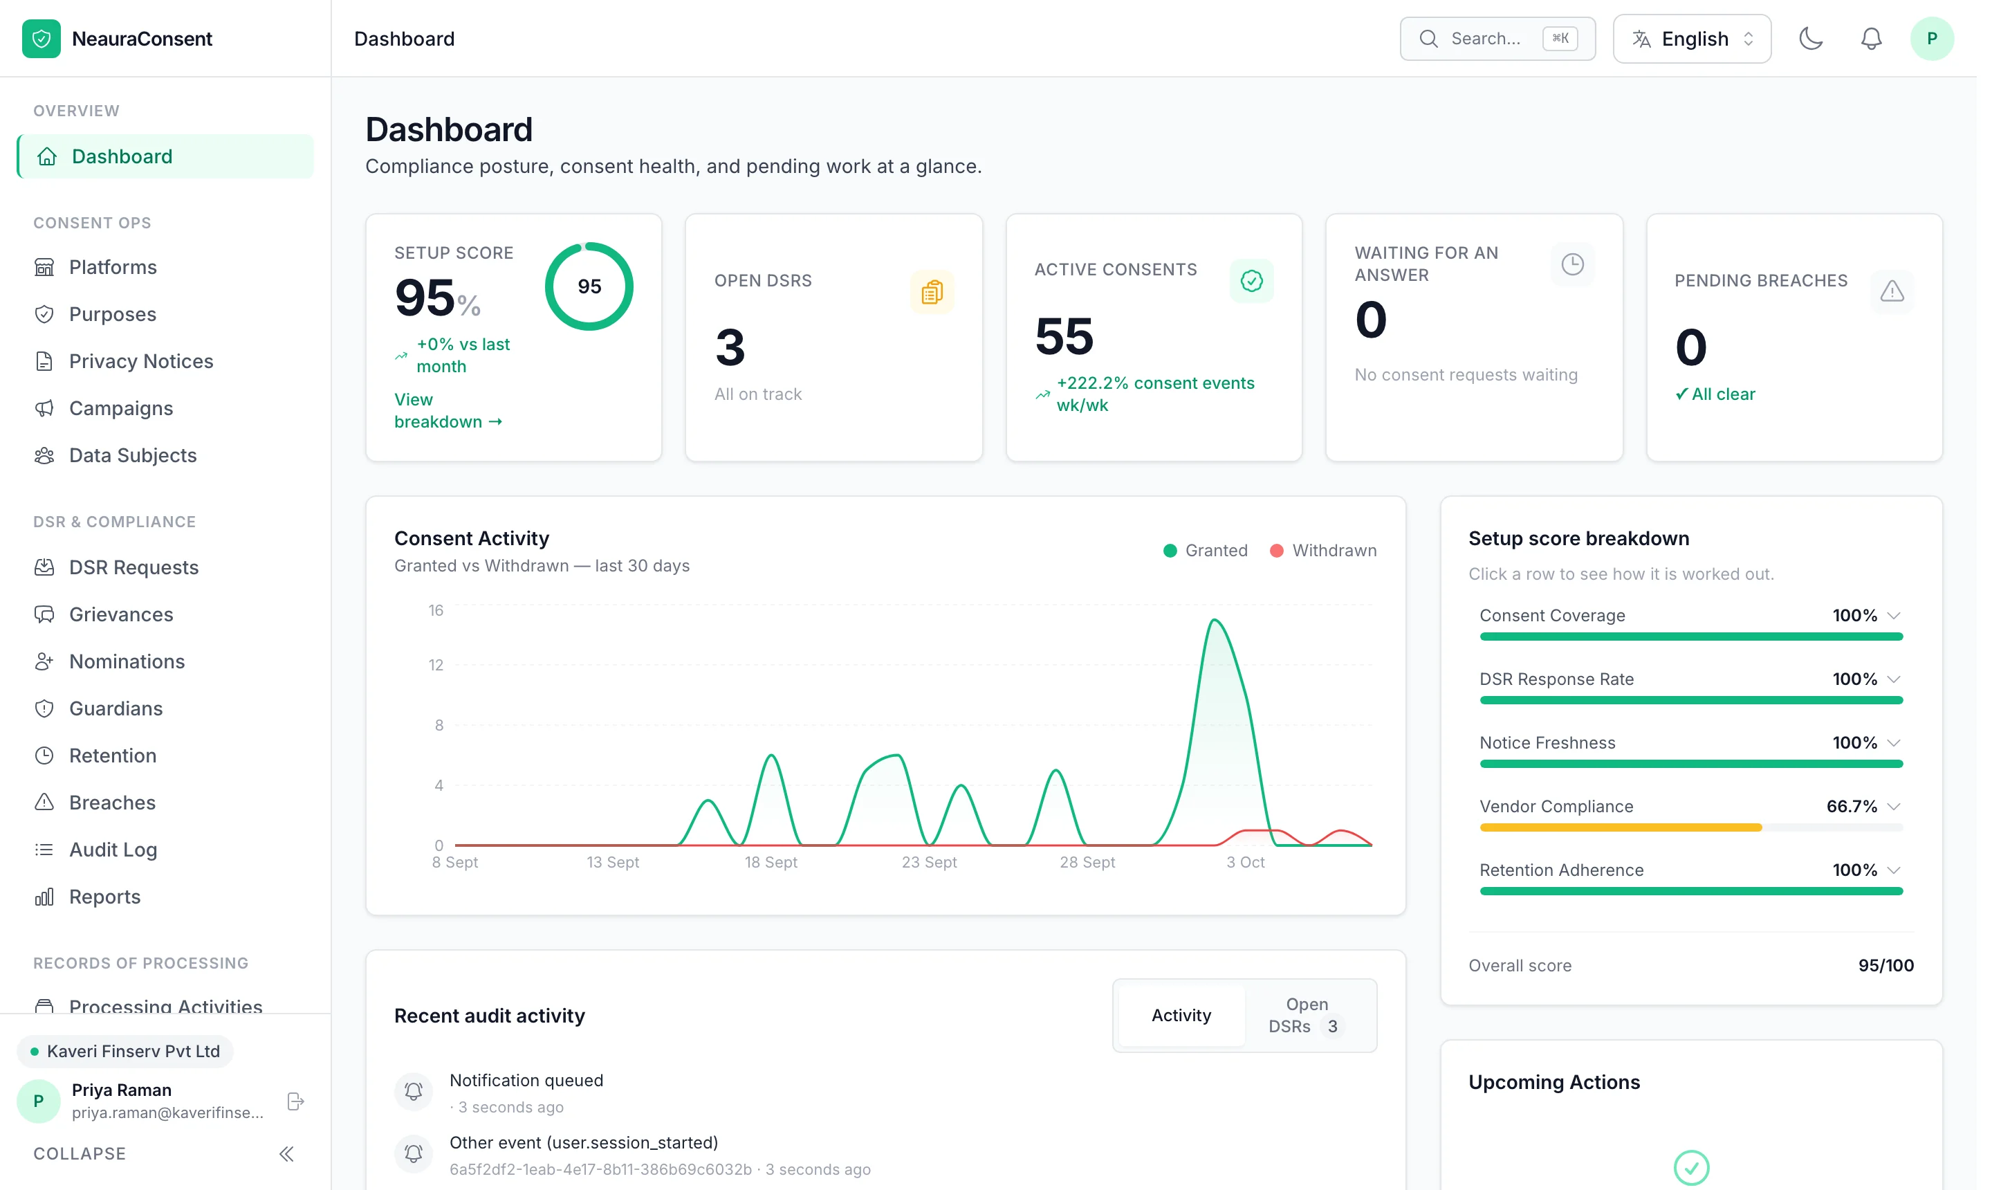
Task: Select the Dashboard sidebar item
Action: [165, 156]
